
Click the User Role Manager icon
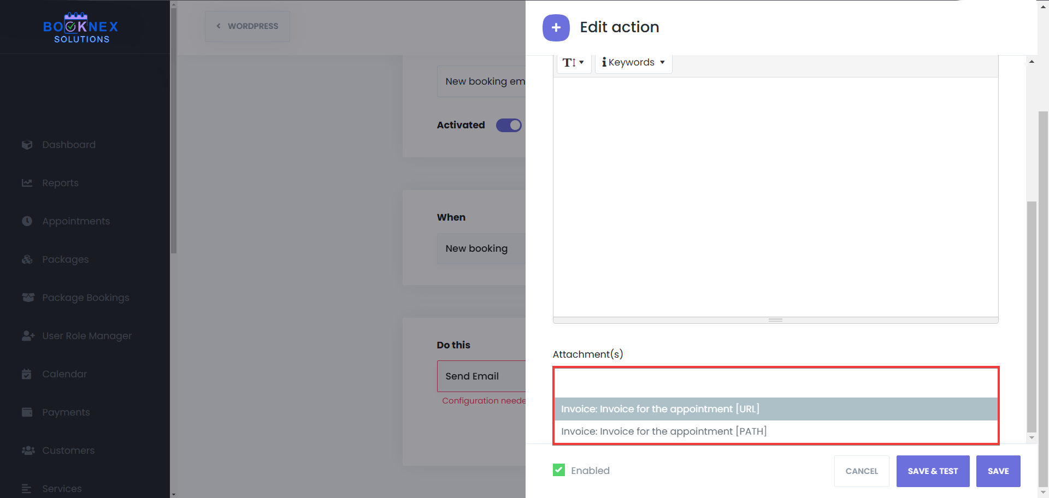(28, 336)
